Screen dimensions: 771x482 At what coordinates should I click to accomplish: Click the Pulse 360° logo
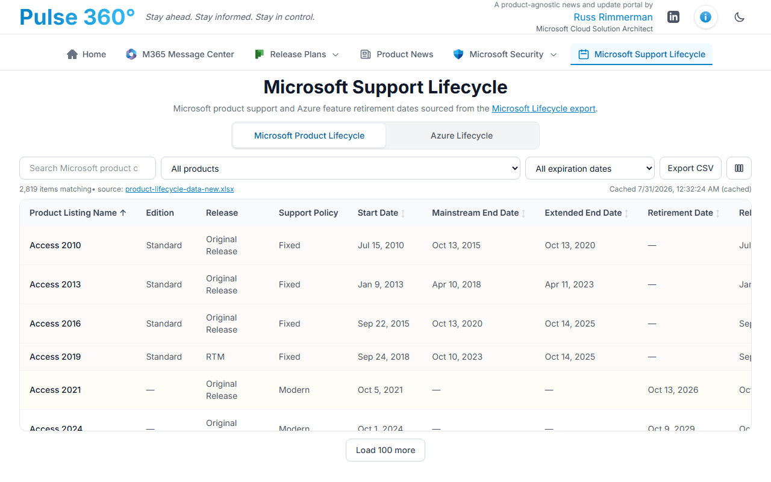(x=77, y=17)
